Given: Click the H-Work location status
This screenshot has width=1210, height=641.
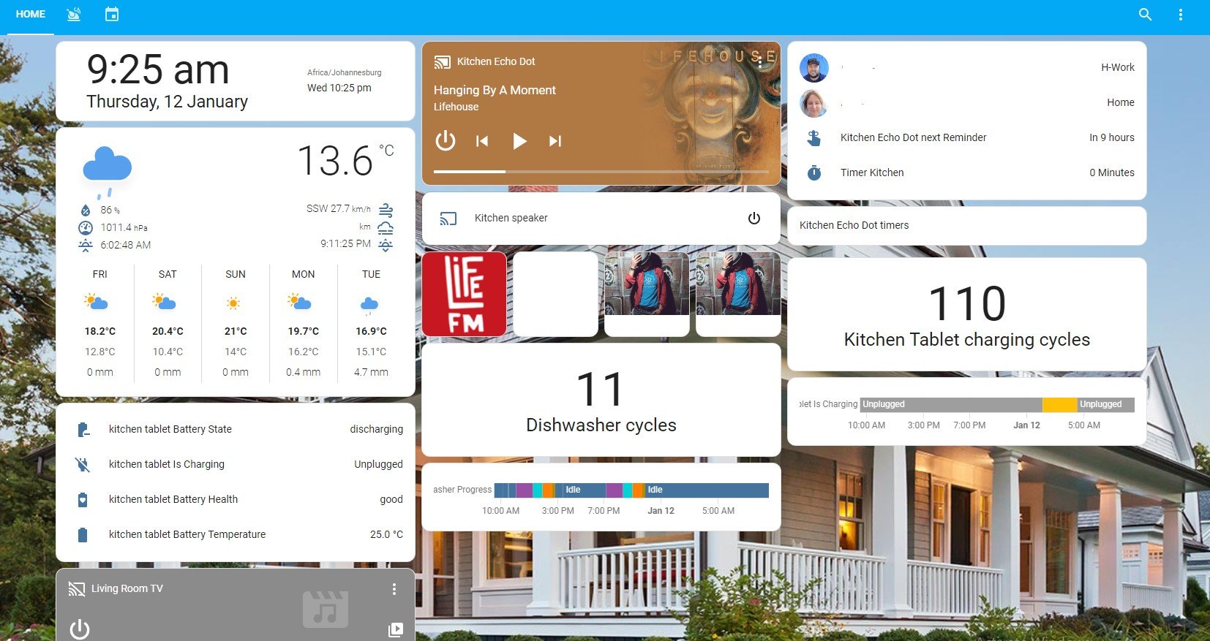Looking at the screenshot, I should coord(1118,67).
